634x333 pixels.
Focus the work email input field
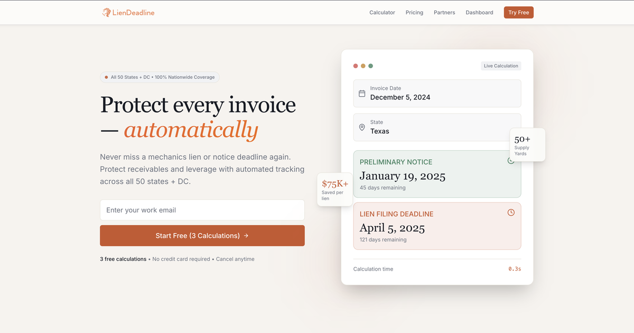tap(202, 210)
